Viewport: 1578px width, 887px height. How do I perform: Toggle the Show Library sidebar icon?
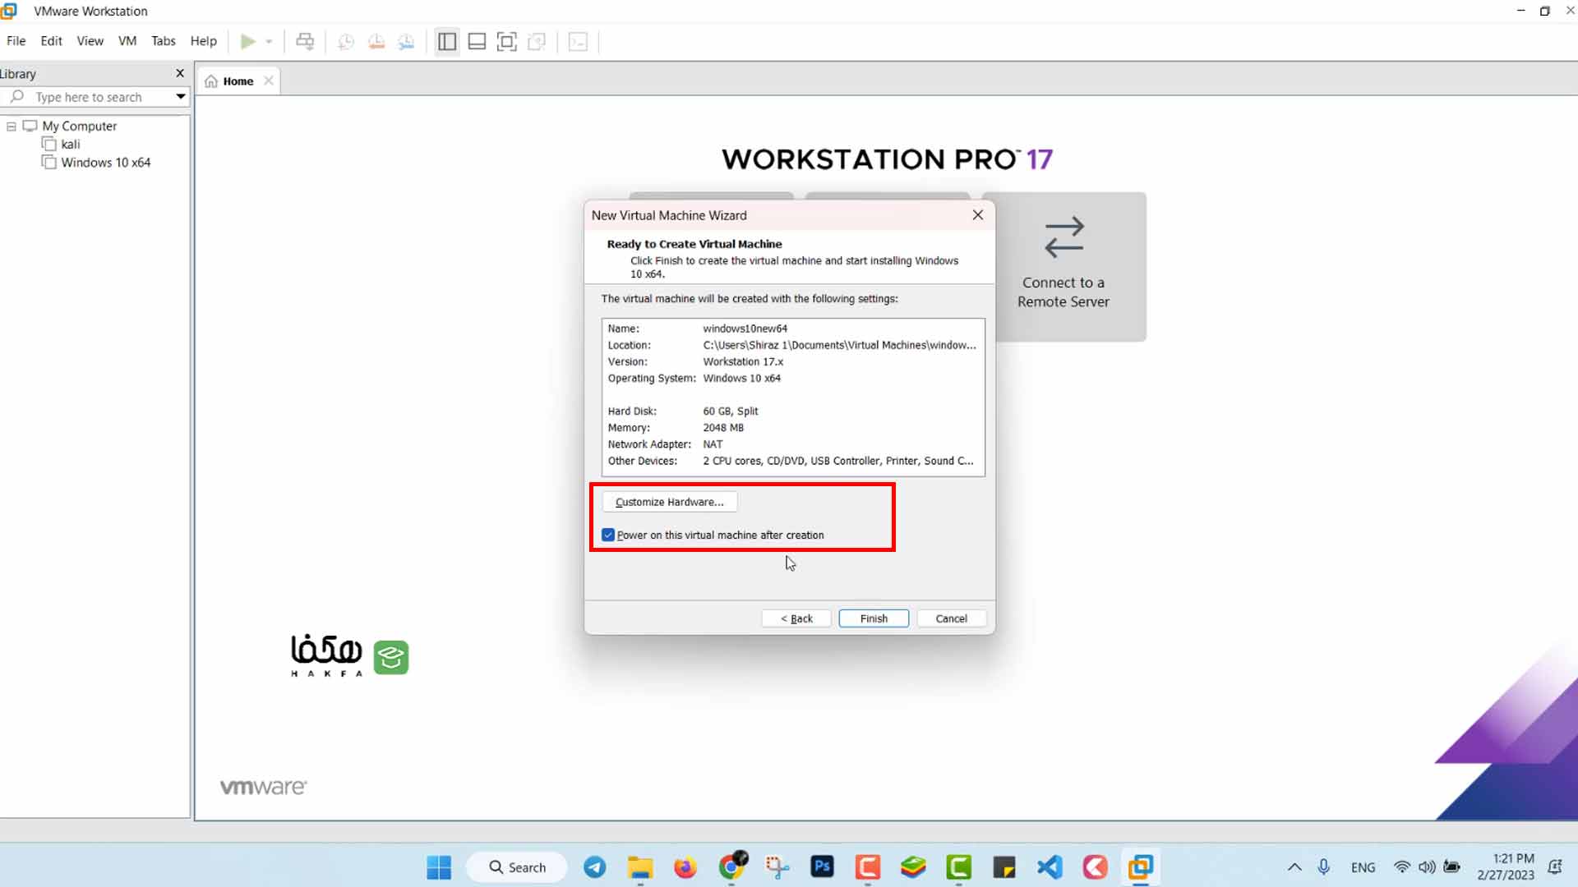point(447,41)
